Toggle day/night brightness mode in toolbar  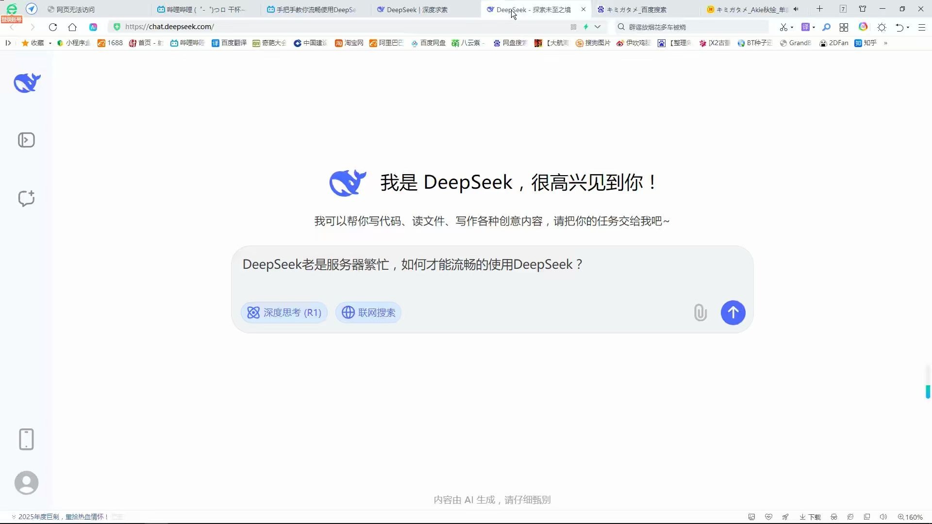[882, 27]
